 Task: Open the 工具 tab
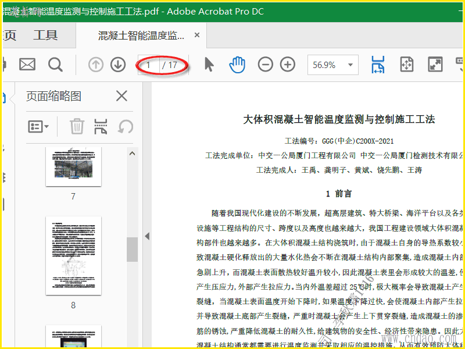45,35
